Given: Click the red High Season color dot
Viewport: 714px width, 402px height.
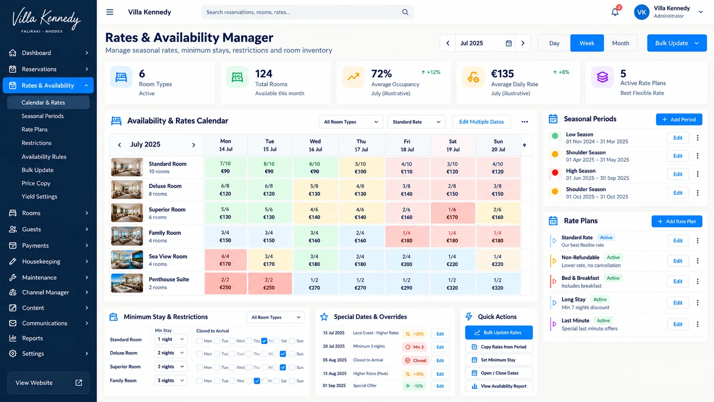Looking at the screenshot, I should pos(555,173).
